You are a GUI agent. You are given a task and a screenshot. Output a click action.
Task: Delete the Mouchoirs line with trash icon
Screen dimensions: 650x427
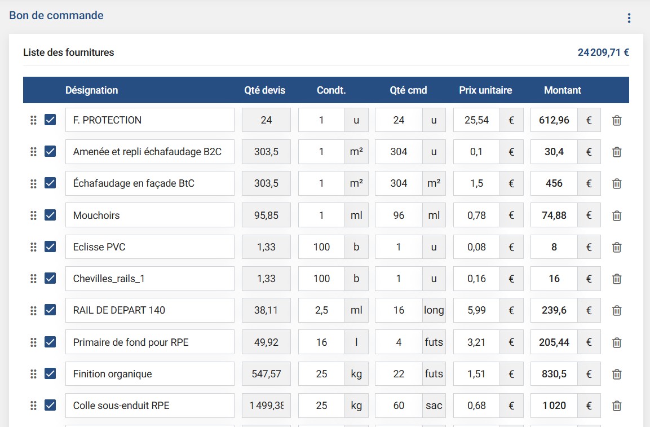(x=617, y=215)
